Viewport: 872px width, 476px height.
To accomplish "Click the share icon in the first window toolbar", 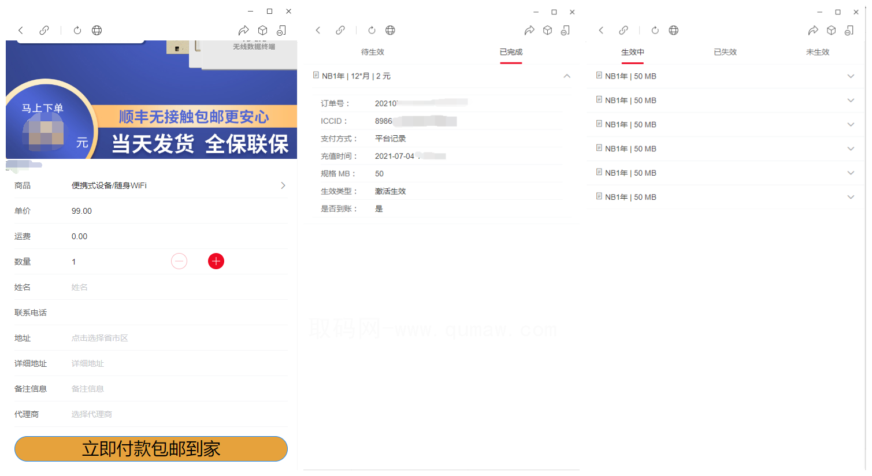I will 244,30.
